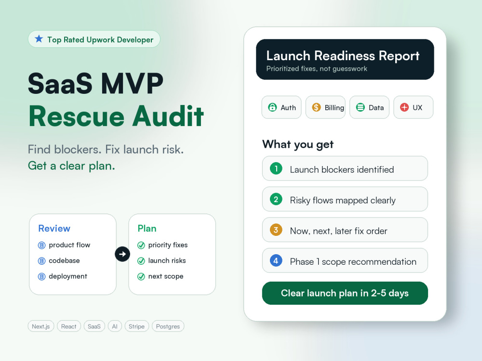Click the blue number 4 circle
482x361 pixels.
(276, 260)
